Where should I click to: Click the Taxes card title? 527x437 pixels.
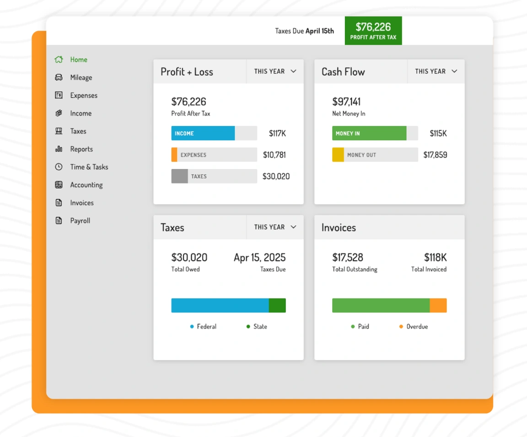[x=172, y=228]
